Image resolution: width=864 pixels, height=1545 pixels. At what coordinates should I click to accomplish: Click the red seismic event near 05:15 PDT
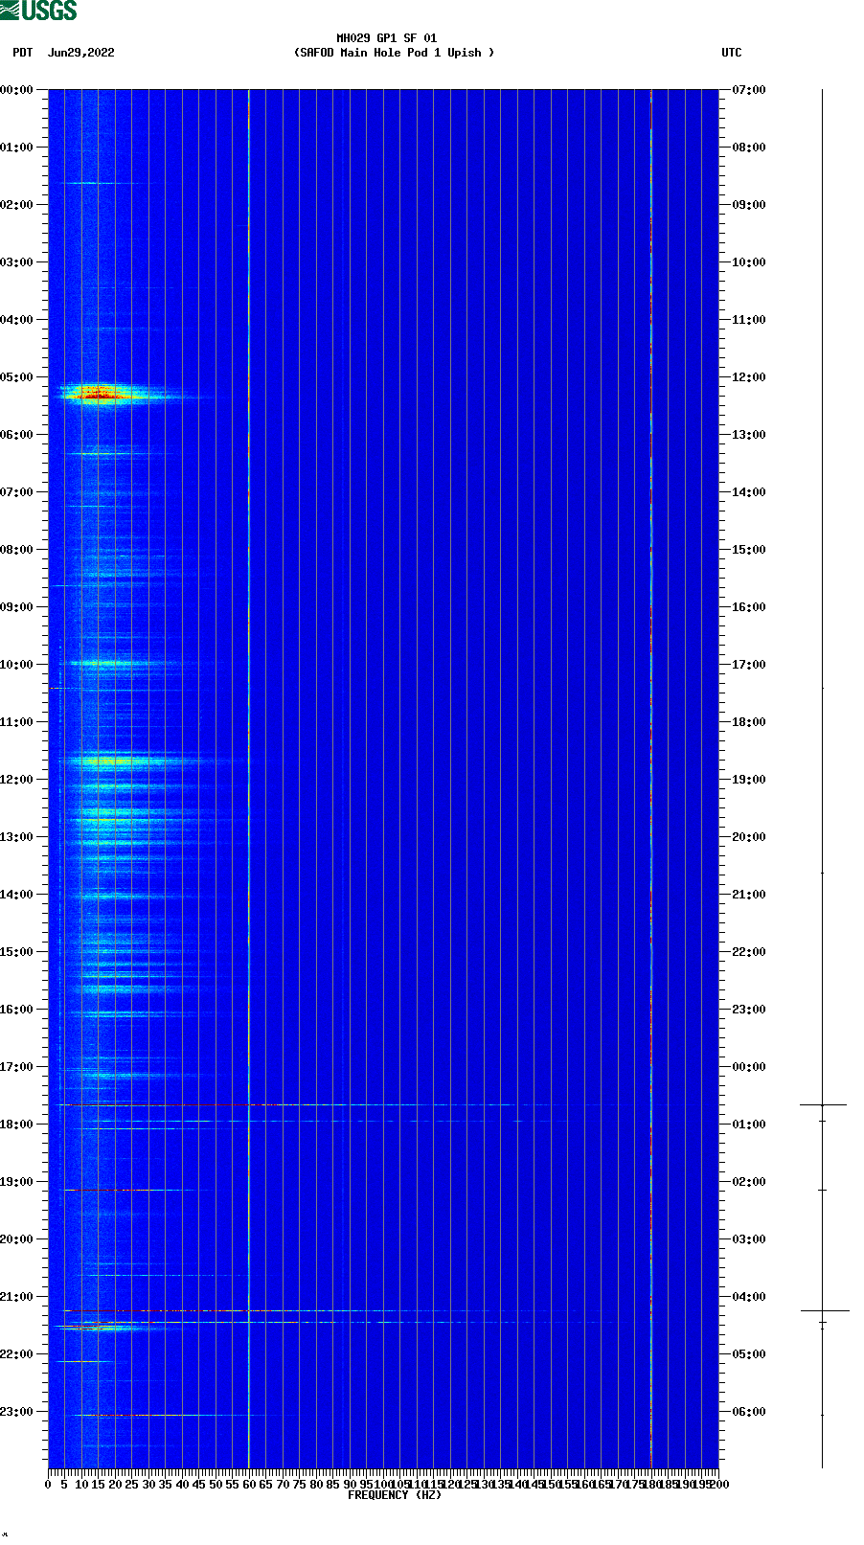click(101, 393)
